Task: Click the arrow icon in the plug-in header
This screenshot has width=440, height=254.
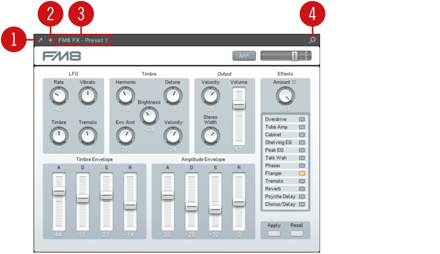Action: pos(41,40)
